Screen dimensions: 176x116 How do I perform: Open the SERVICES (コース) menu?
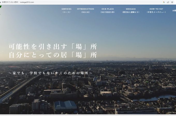click(66, 10)
